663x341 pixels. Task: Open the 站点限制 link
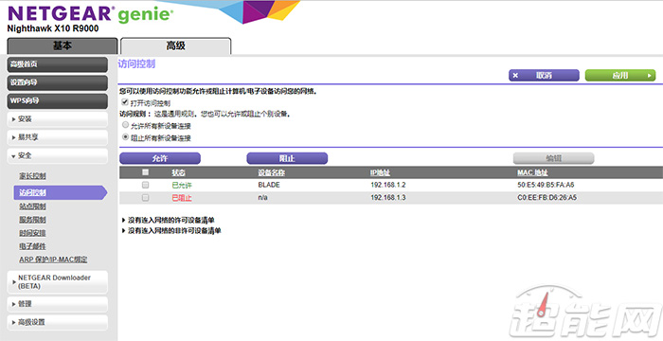32,206
